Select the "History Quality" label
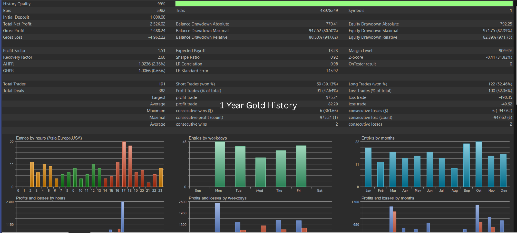The image size is (517, 233). [17, 4]
